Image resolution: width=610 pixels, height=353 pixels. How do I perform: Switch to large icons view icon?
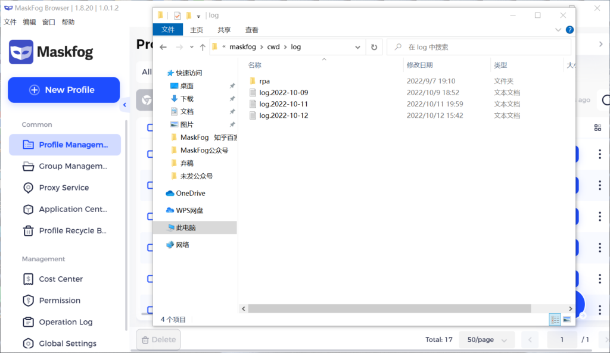567,320
